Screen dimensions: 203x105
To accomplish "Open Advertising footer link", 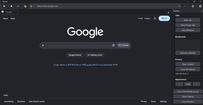I will click(x=9, y=101).
